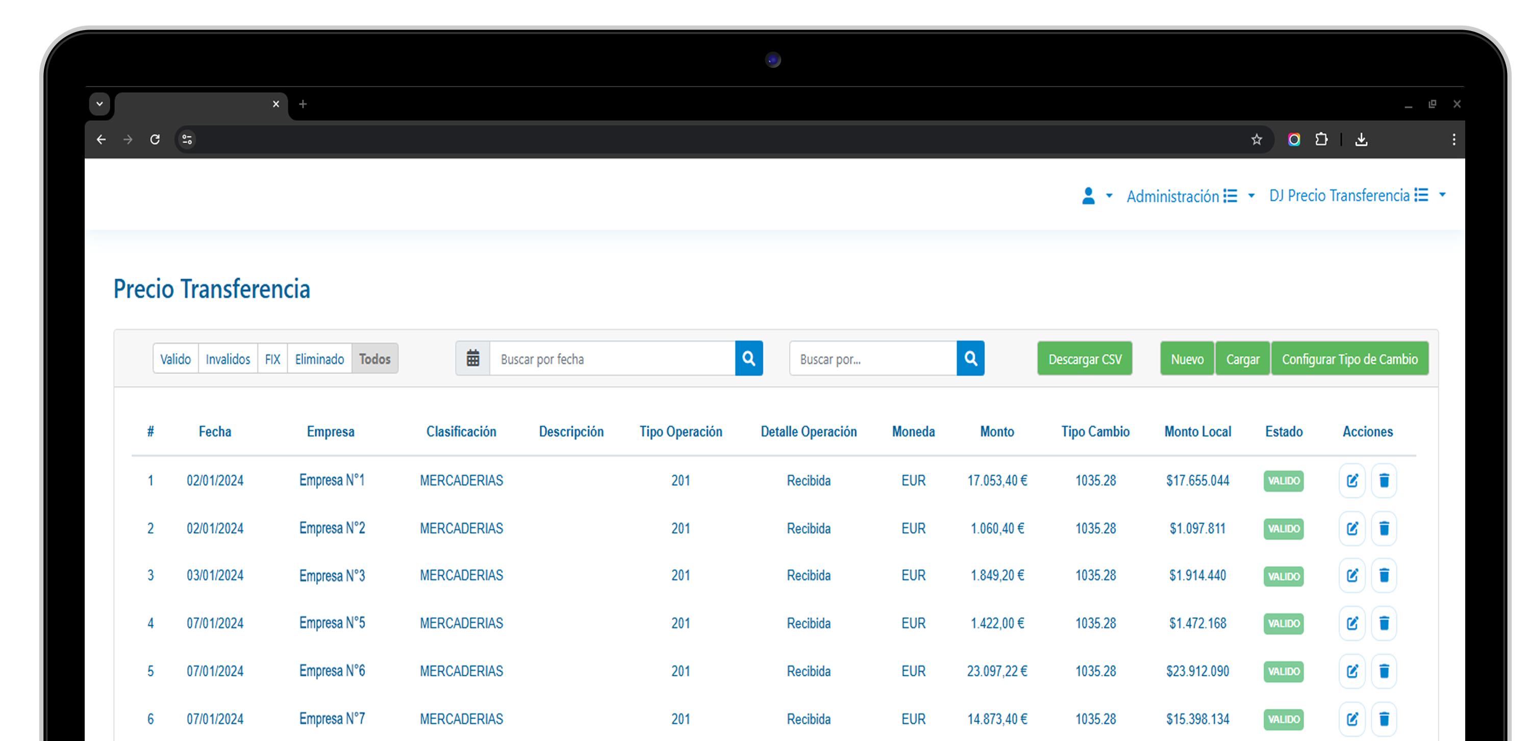Click trash icon for Empresa N°6 row
The height and width of the screenshot is (741, 1529).
click(x=1384, y=671)
